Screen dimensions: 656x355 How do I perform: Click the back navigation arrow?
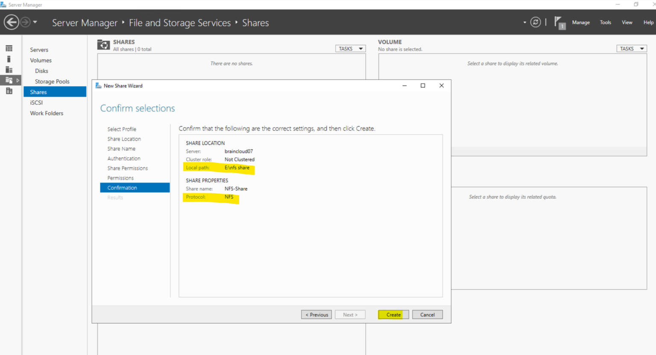click(12, 22)
